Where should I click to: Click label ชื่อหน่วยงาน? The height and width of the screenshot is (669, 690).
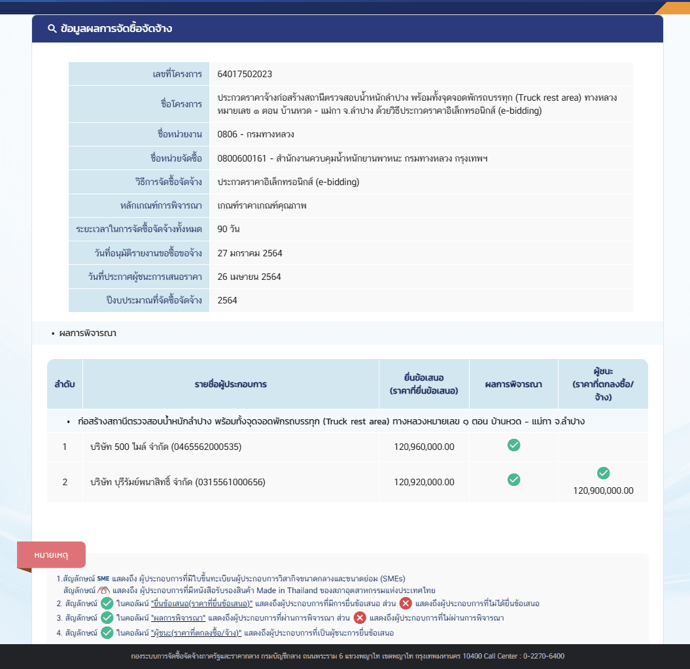(x=180, y=134)
